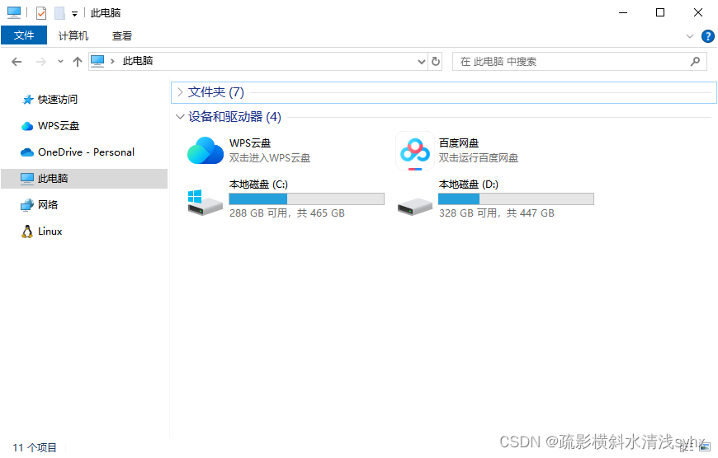718x458 pixels.
Task: Click 双击运行百度网盘 description text
Action: (479, 158)
